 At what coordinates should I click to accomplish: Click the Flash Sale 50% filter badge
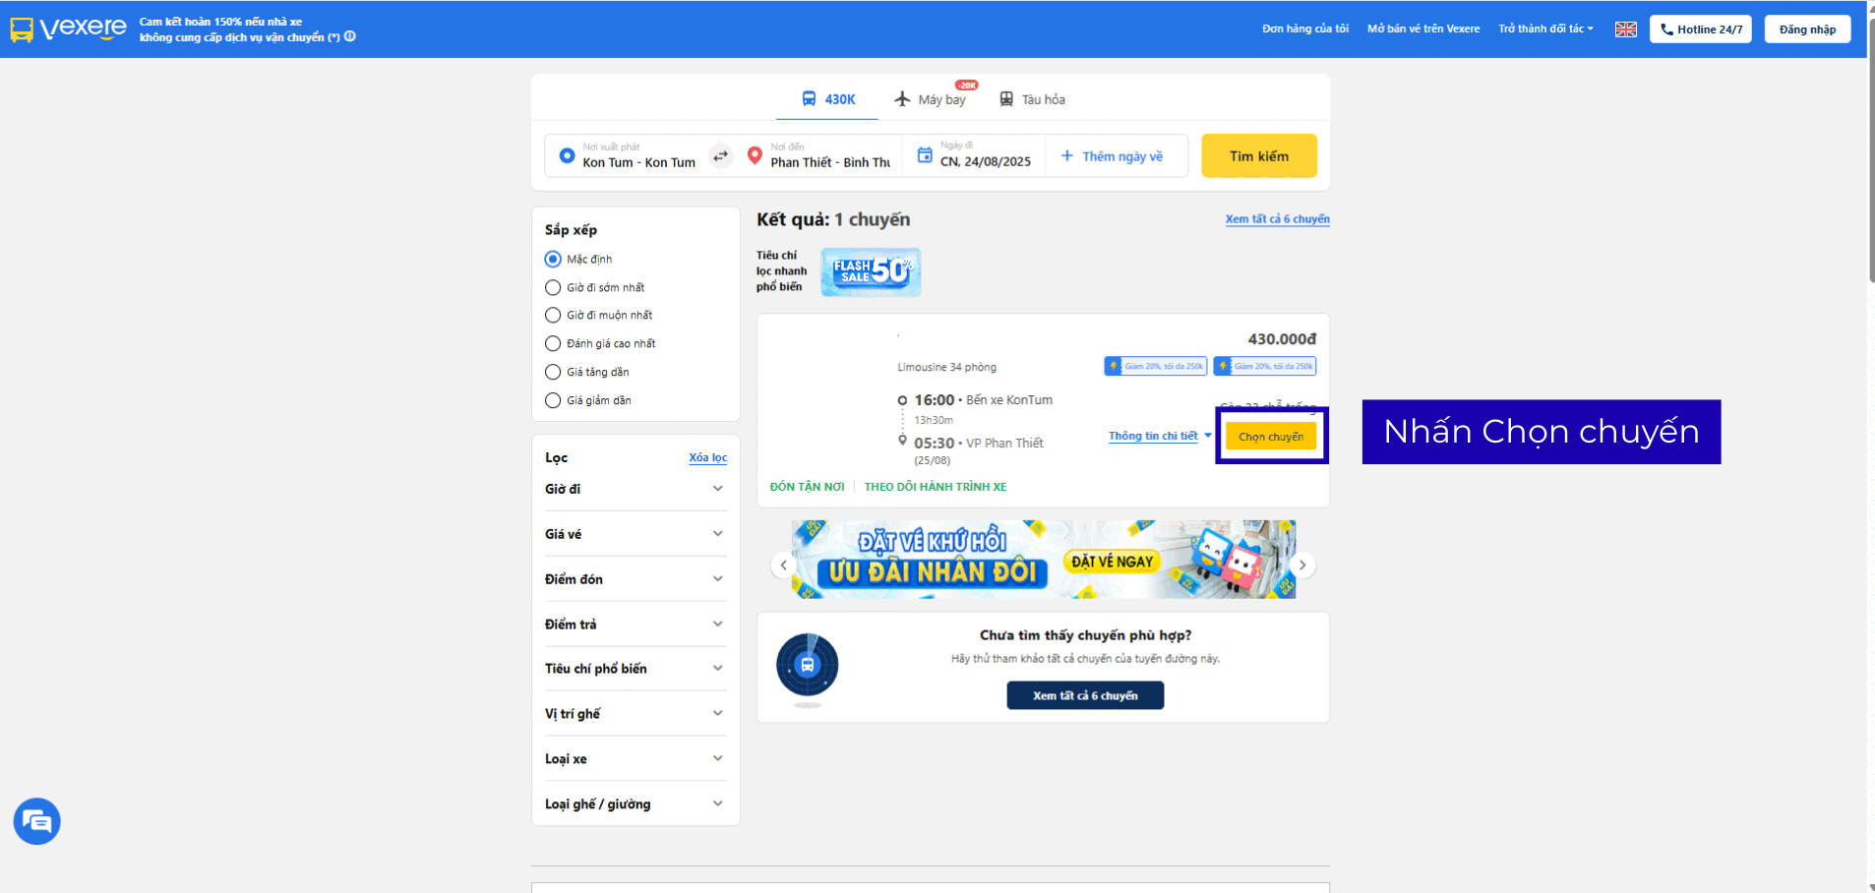[871, 271]
